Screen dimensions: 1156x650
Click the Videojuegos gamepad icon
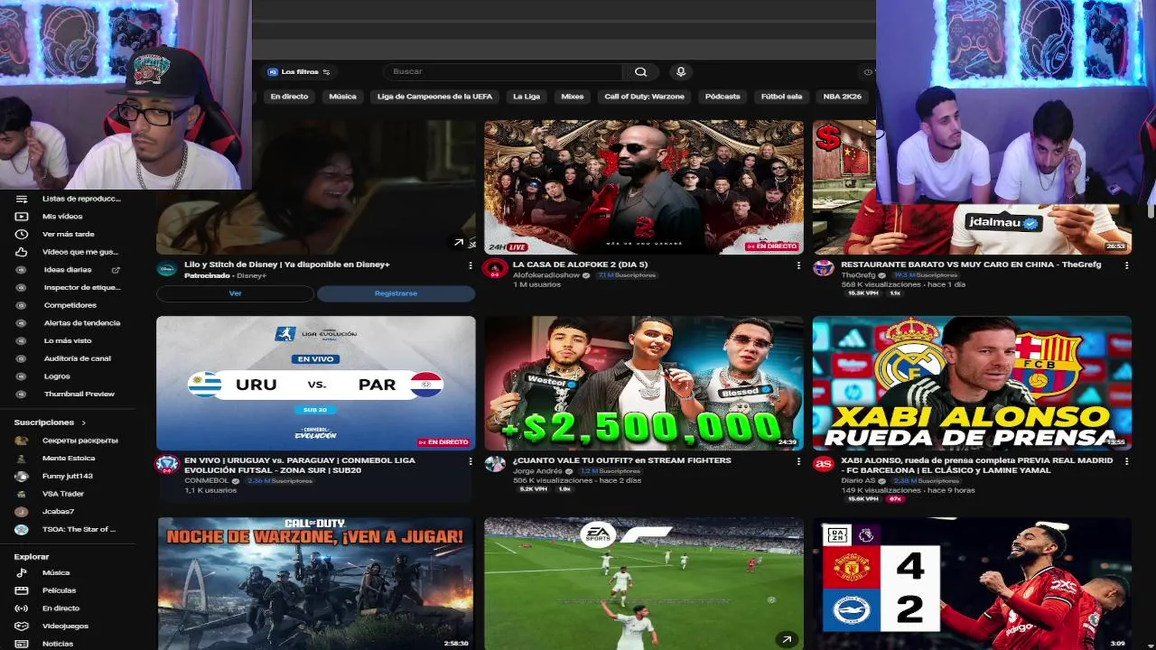coord(22,626)
